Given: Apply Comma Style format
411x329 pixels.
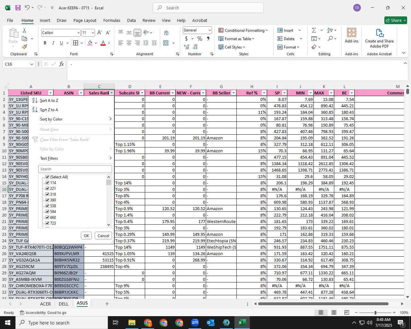Looking at the screenshot, I should tap(208, 39).
